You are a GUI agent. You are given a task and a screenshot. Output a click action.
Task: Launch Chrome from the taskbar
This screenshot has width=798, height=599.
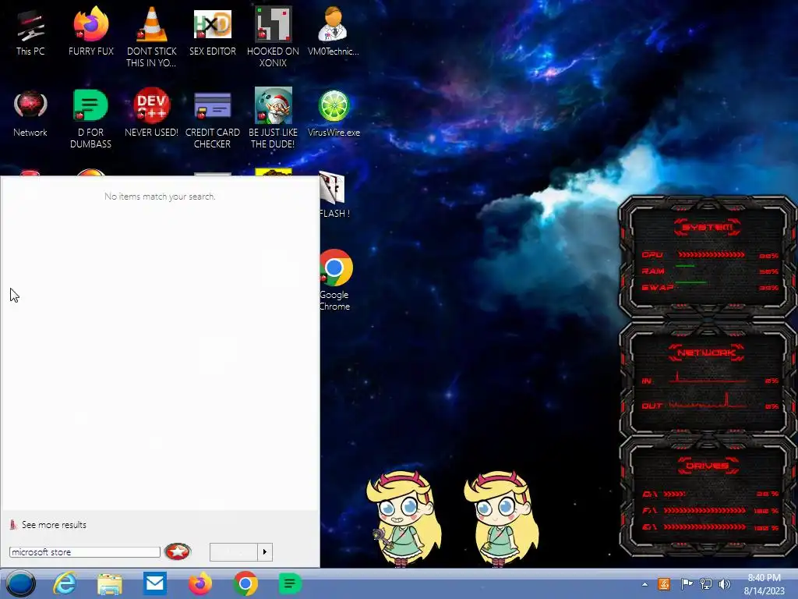245,583
